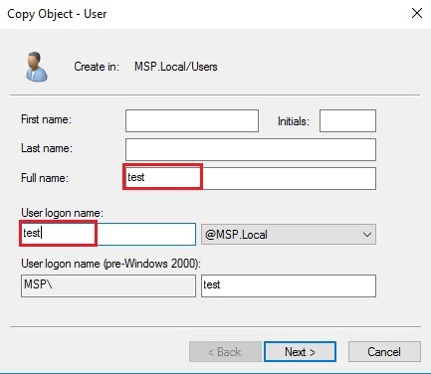The height and width of the screenshot is (374, 431).
Task: Click into the Initials field
Action: pos(347,121)
